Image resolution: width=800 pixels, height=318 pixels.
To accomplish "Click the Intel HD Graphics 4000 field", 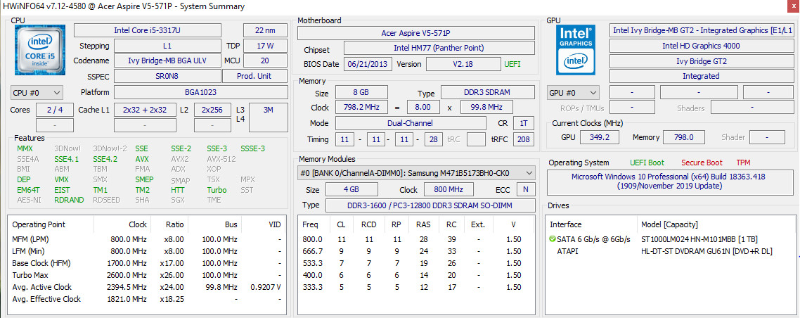I will (701, 46).
